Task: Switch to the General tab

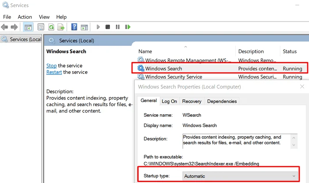Action: click(x=149, y=101)
